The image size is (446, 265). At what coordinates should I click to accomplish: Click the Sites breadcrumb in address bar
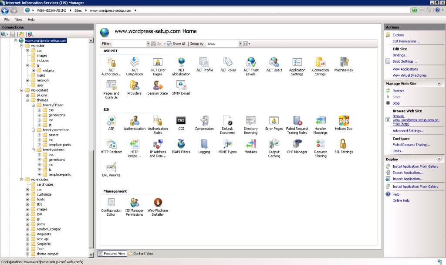(78, 10)
